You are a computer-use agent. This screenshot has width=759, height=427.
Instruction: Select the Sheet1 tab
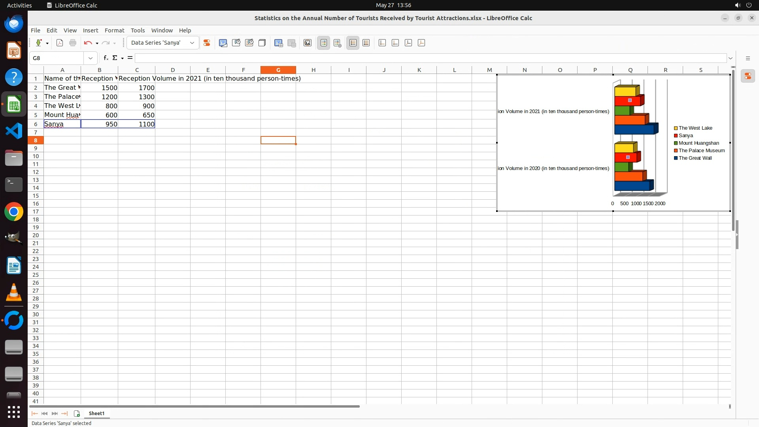(x=96, y=414)
